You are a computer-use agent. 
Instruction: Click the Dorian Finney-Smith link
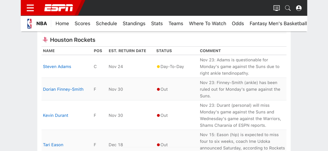63,89
